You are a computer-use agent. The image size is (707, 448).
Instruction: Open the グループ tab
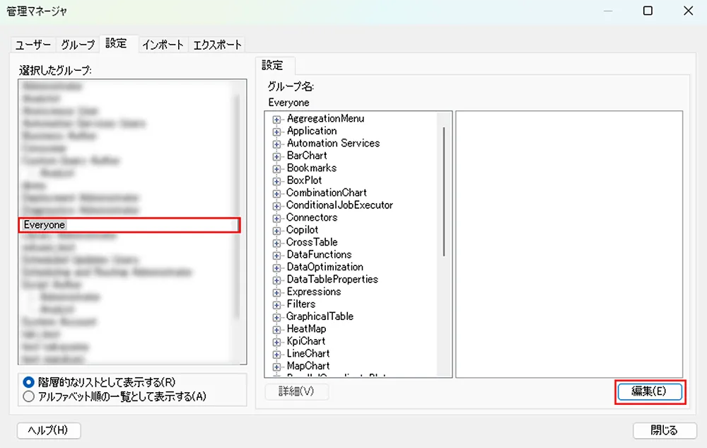77,45
